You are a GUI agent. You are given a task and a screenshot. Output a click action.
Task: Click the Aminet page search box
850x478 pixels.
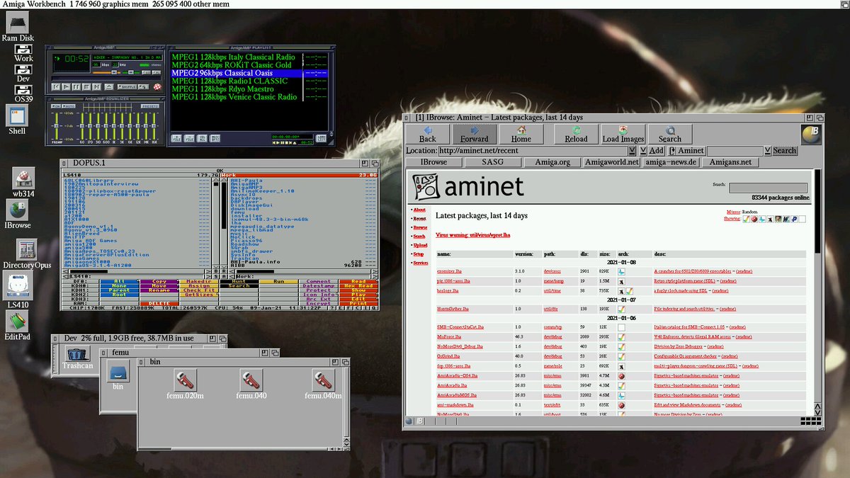click(768, 188)
